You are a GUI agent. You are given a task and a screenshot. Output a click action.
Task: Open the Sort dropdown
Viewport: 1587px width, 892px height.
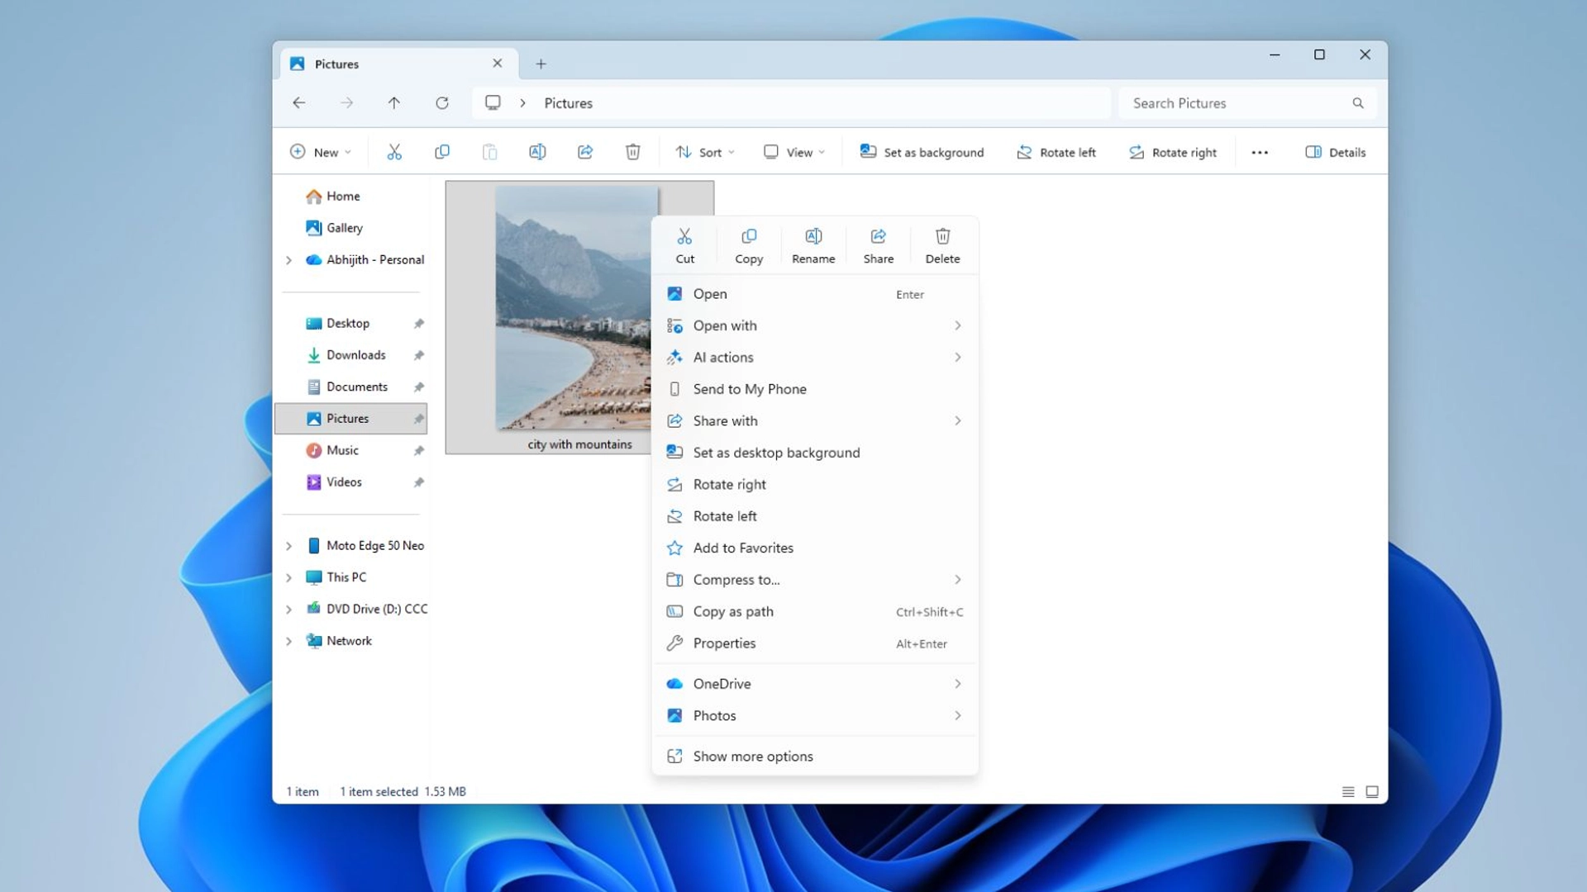(x=703, y=152)
